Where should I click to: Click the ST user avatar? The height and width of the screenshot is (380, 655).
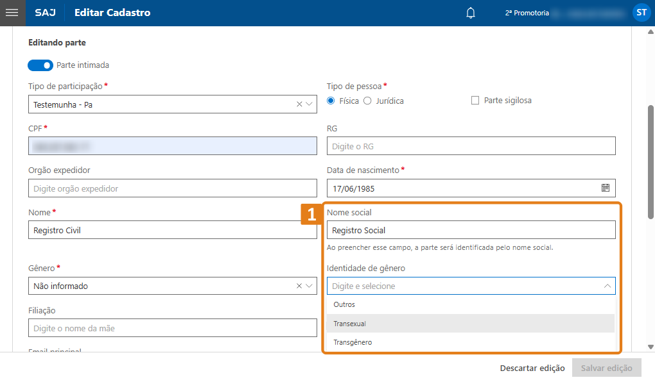641,12
